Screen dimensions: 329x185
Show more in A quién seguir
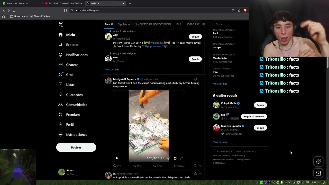pos(220,142)
